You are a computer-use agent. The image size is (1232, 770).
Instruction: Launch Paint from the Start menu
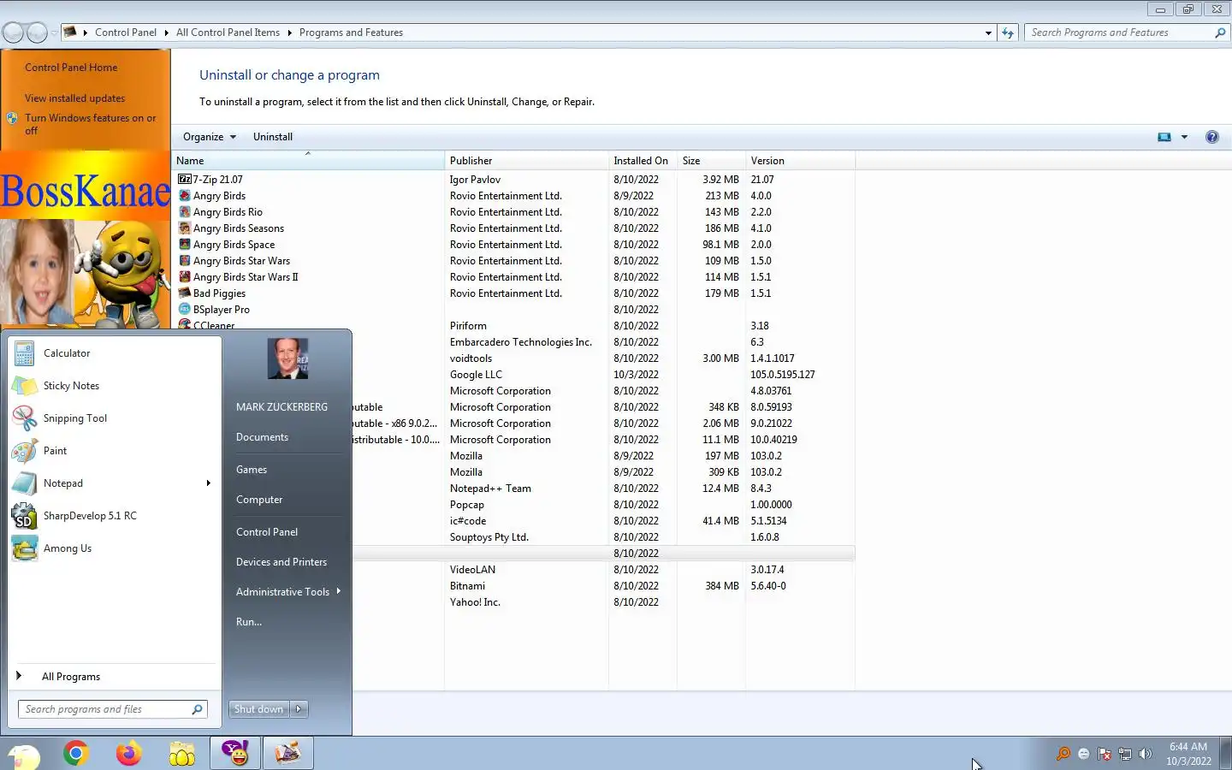pos(115,451)
